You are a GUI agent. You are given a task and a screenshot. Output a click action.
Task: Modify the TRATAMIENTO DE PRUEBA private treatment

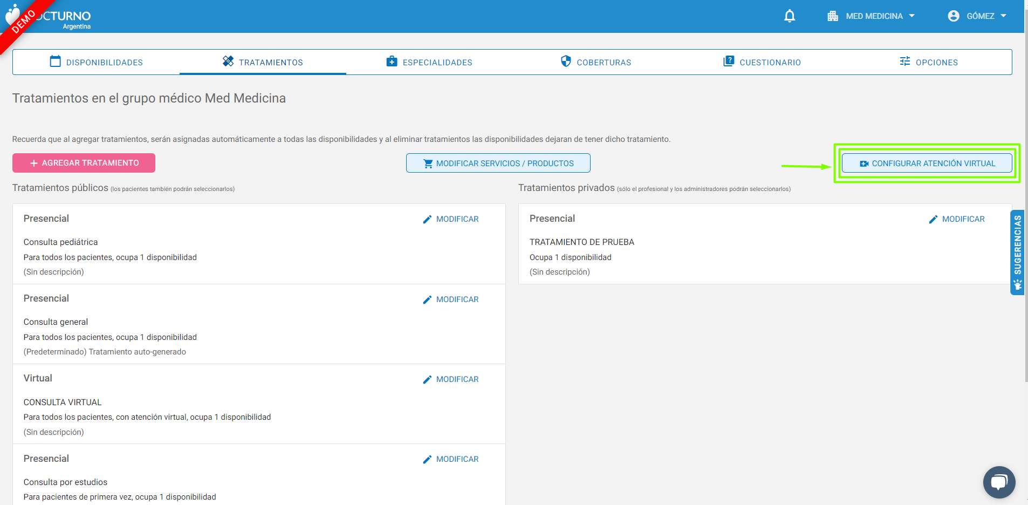click(x=957, y=219)
